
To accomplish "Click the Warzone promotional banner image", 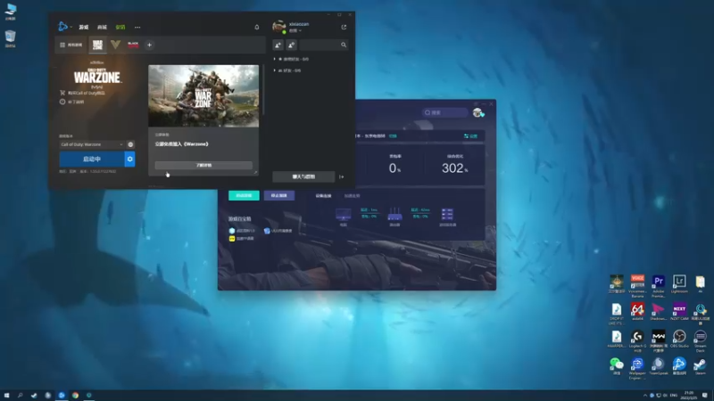I will (x=203, y=96).
